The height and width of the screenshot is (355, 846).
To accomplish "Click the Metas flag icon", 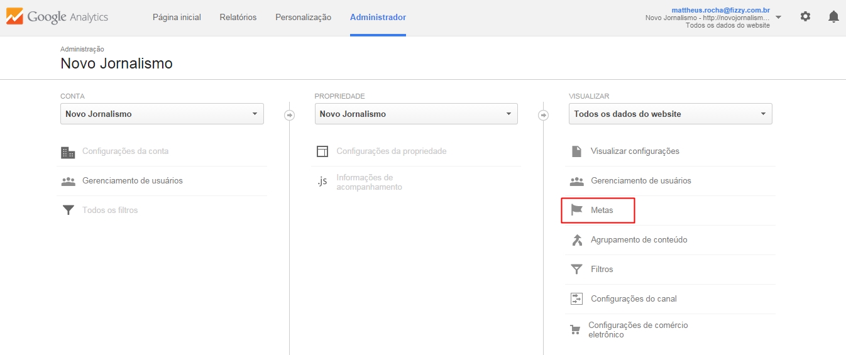I will tap(576, 210).
